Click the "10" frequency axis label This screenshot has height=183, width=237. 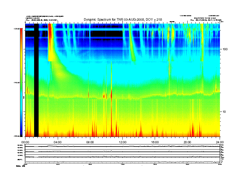(x=224, y=112)
